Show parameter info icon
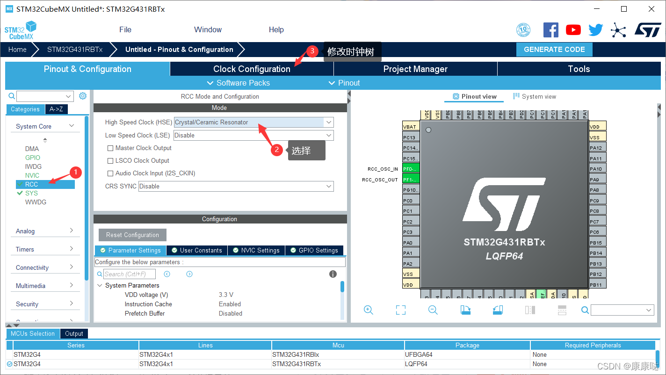666x375 pixels. coord(333,274)
